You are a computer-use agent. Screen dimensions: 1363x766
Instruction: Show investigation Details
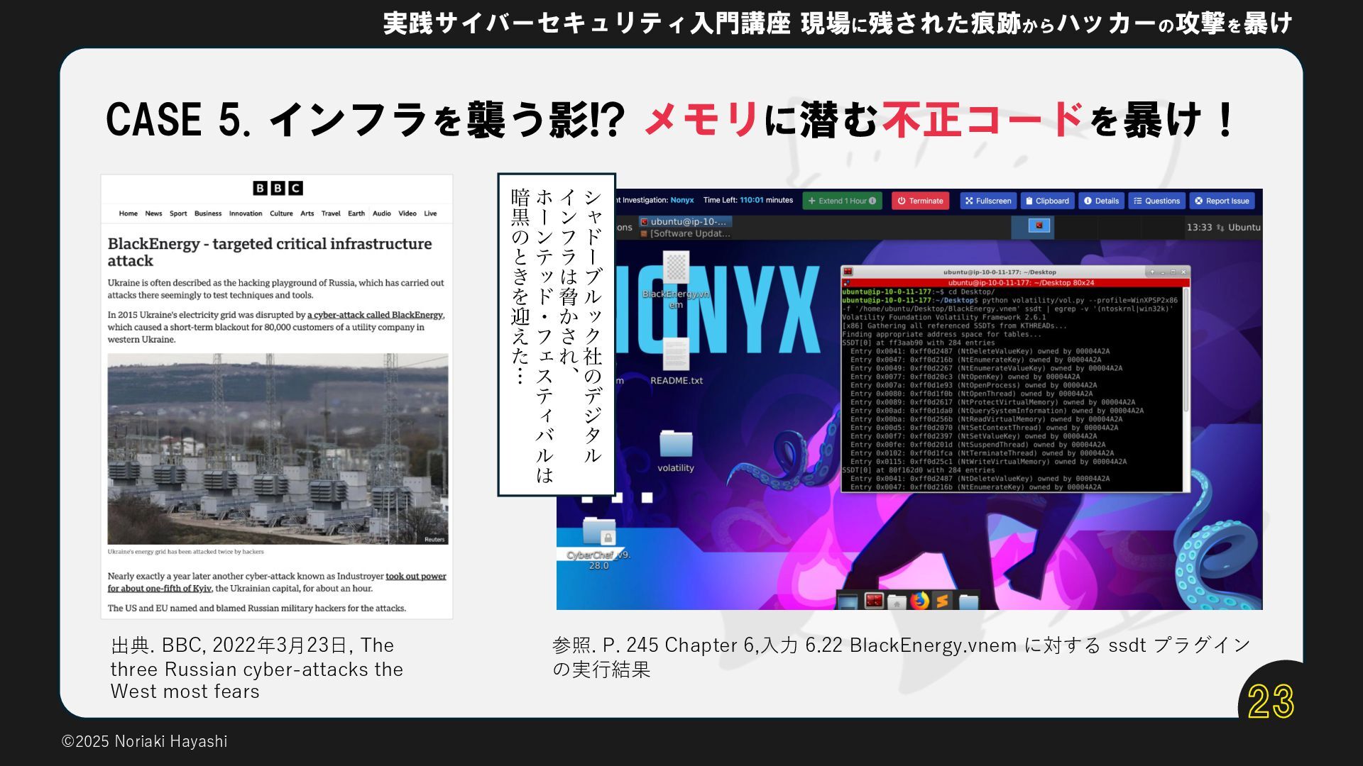coord(1101,201)
